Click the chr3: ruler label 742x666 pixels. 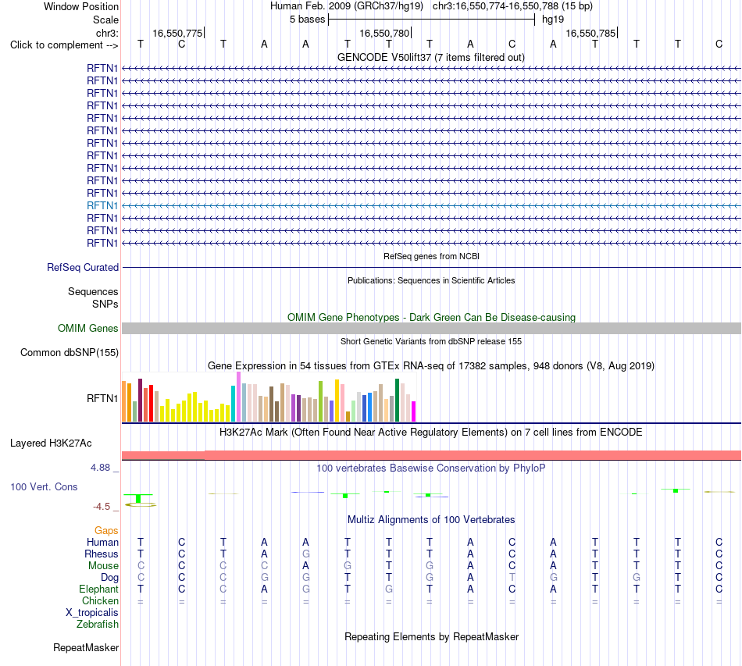click(x=107, y=33)
